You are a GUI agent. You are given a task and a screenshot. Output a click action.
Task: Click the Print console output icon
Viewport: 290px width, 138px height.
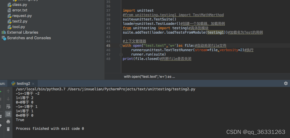pos(8,122)
